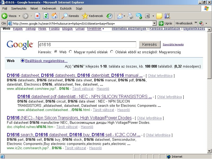The width and height of the screenshot is (212, 159).
Task: Select the Magyar nyelvű oldalak radio button
Action: click(x=70, y=52)
